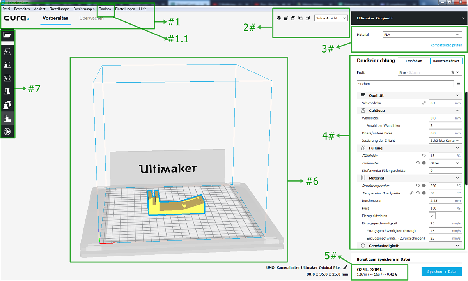Open the Material PLA dropdown
This screenshot has width=468, height=281.
[x=422, y=35]
